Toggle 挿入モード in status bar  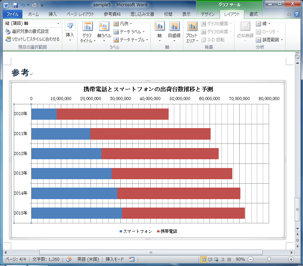pos(115,259)
